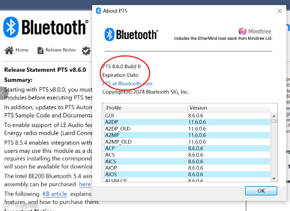The image size is (290, 211).
Task: Click the 'Expiration Date:' label
Action: [x=121, y=75]
